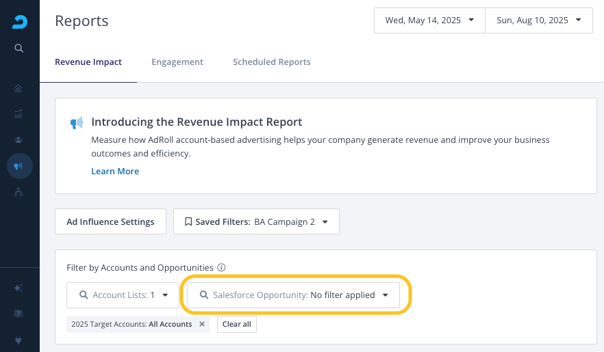
Task: Open help via sidebar question mark icon
Action: [x=19, y=314]
